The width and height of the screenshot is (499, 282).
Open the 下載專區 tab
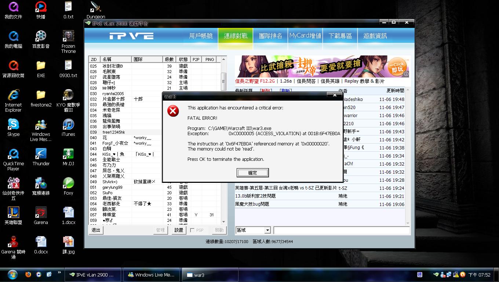[x=340, y=36]
